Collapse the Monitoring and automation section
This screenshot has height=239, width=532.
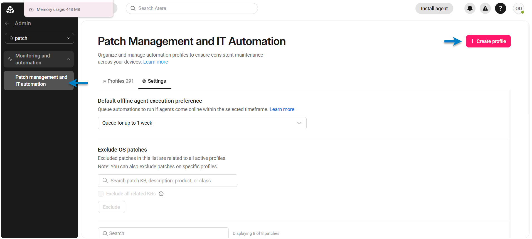click(x=69, y=59)
